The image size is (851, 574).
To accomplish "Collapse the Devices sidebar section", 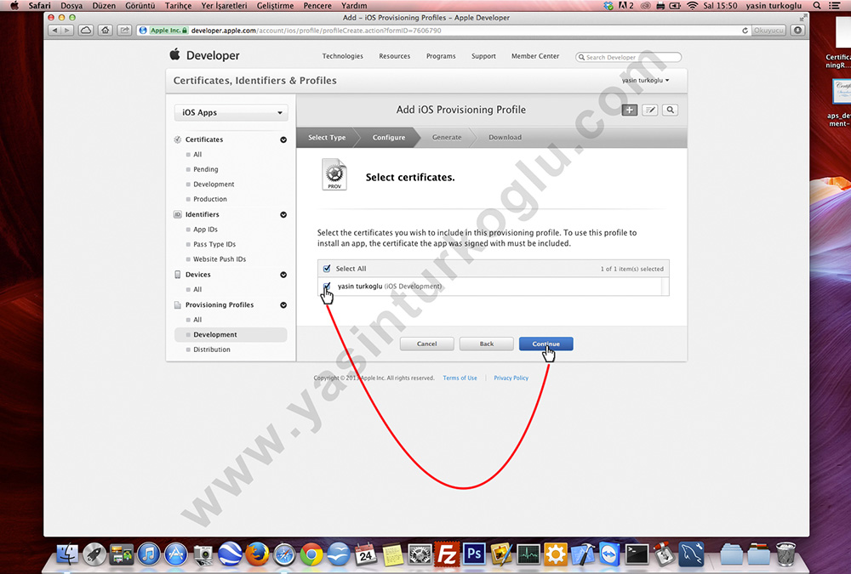I will 283,275.
